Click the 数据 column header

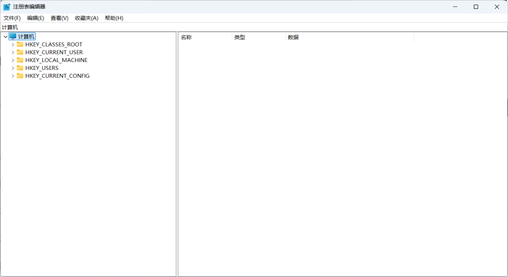pos(349,37)
